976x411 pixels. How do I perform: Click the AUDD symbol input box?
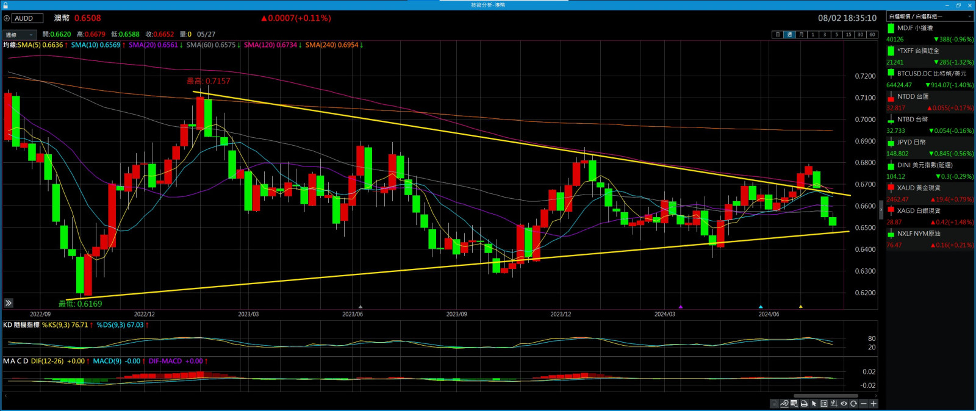27,18
